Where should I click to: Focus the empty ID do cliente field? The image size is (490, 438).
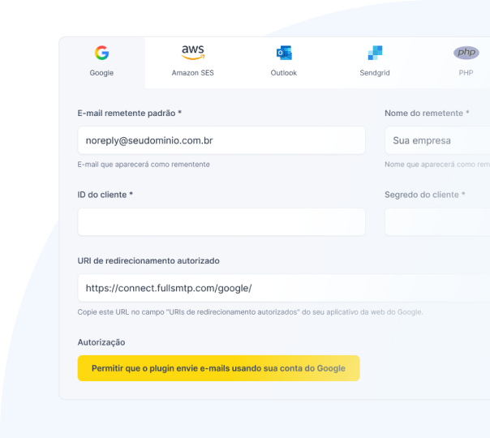pos(221,221)
